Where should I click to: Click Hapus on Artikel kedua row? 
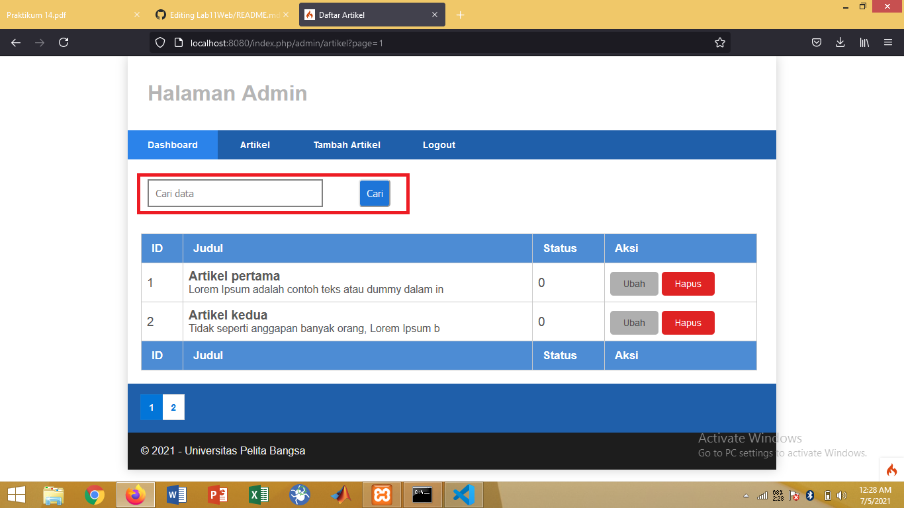(688, 322)
